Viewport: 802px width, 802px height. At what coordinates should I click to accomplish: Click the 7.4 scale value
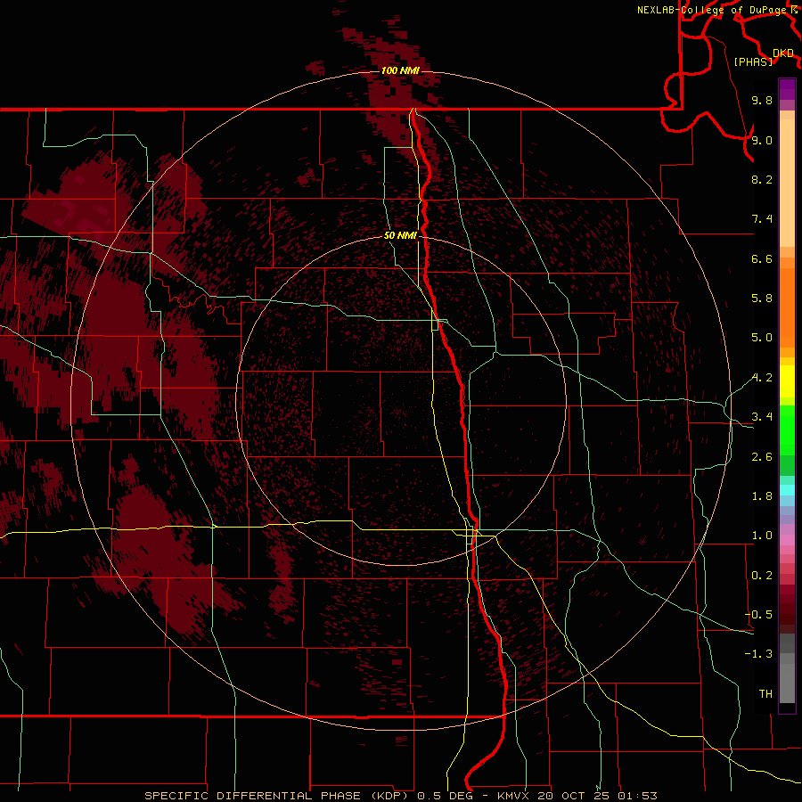pyautogui.click(x=762, y=219)
